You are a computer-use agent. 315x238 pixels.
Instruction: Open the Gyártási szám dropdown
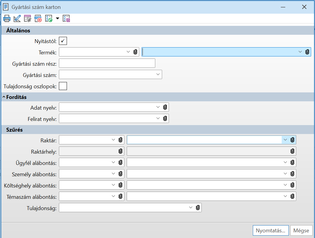point(158,75)
